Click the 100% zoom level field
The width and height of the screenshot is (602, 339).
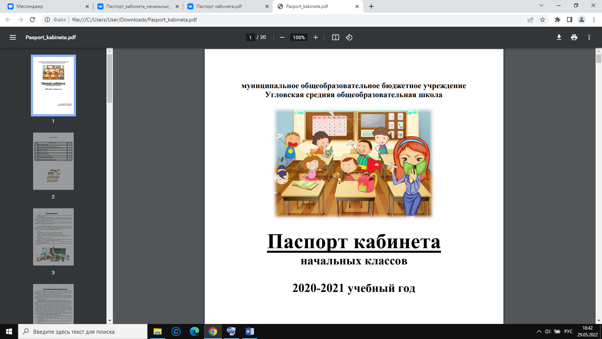coord(299,37)
